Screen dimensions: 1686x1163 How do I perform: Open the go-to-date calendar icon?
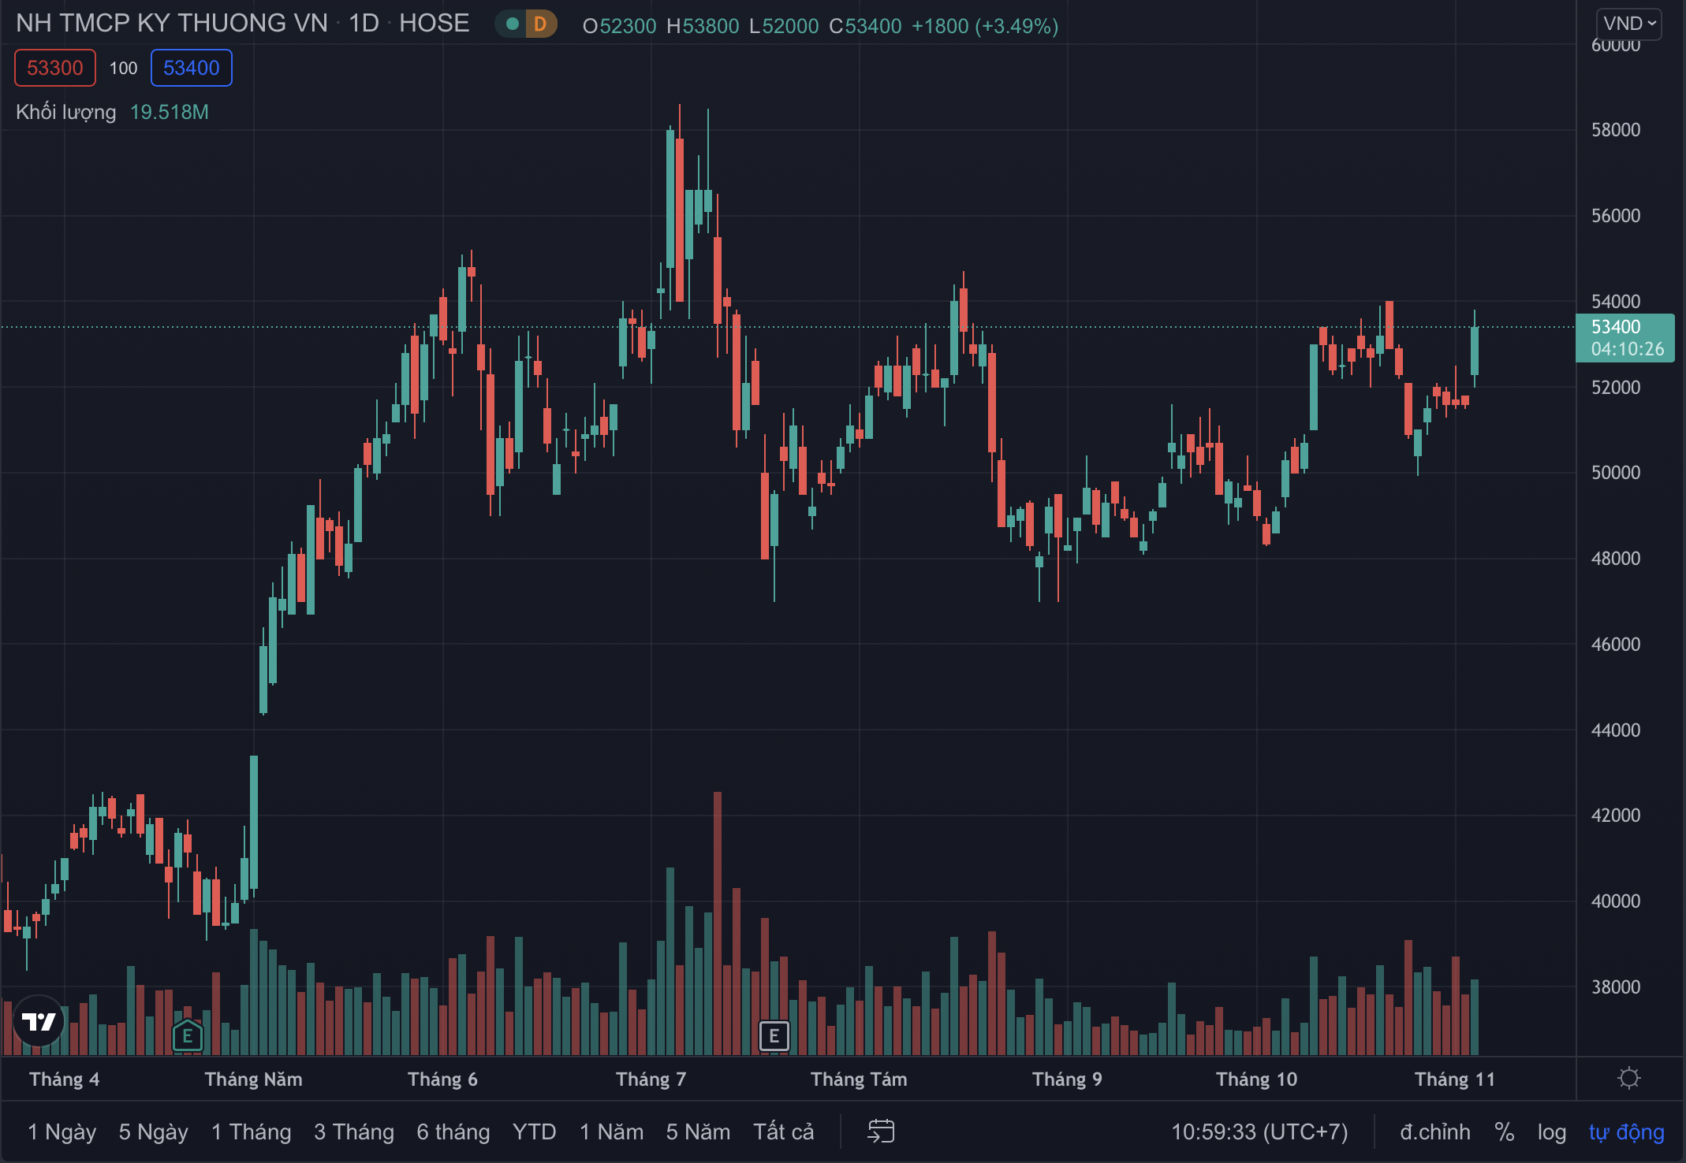tap(881, 1131)
